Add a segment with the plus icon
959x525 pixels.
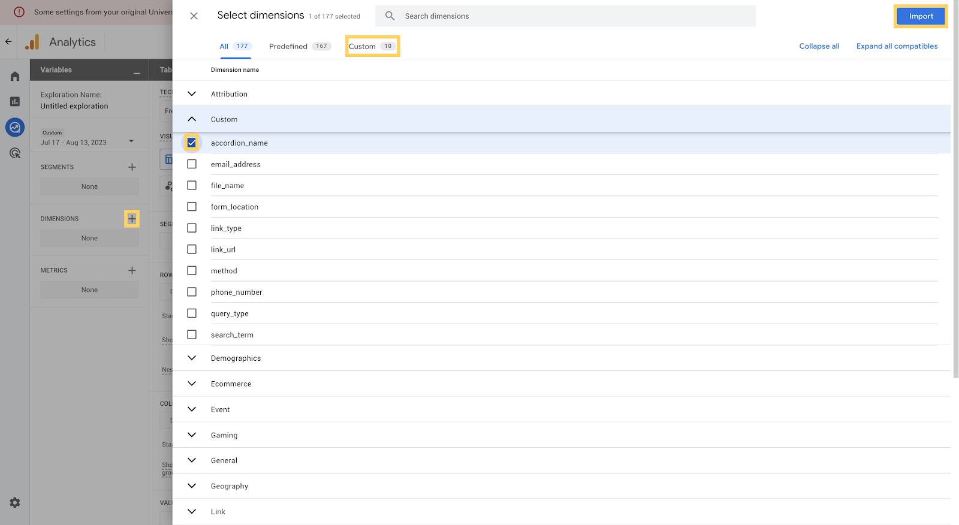132,167
